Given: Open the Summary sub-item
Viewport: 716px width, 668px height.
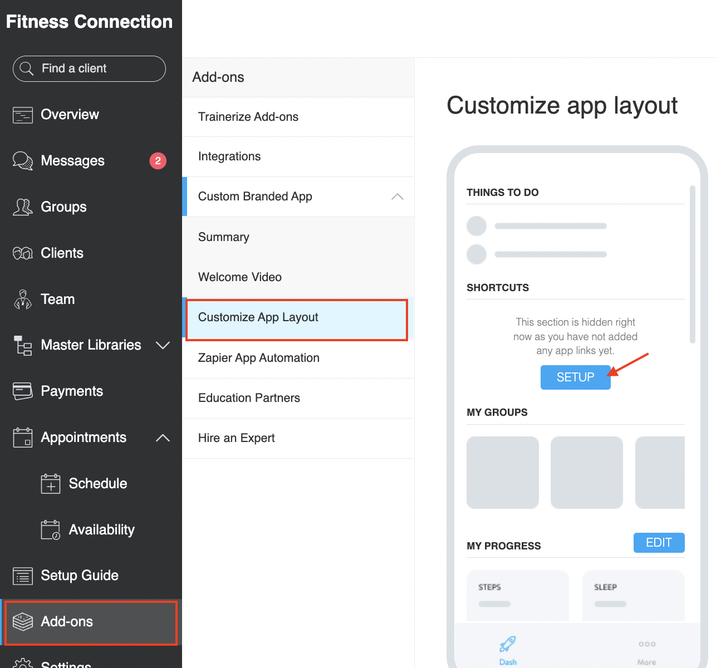Looking at the screenshot, I should 298,237.
